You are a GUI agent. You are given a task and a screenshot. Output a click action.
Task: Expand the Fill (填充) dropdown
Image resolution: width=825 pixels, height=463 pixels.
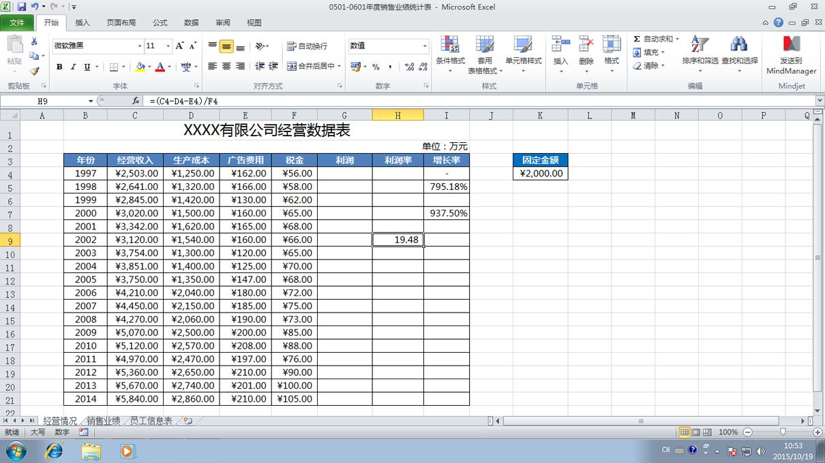coord(664,52)
